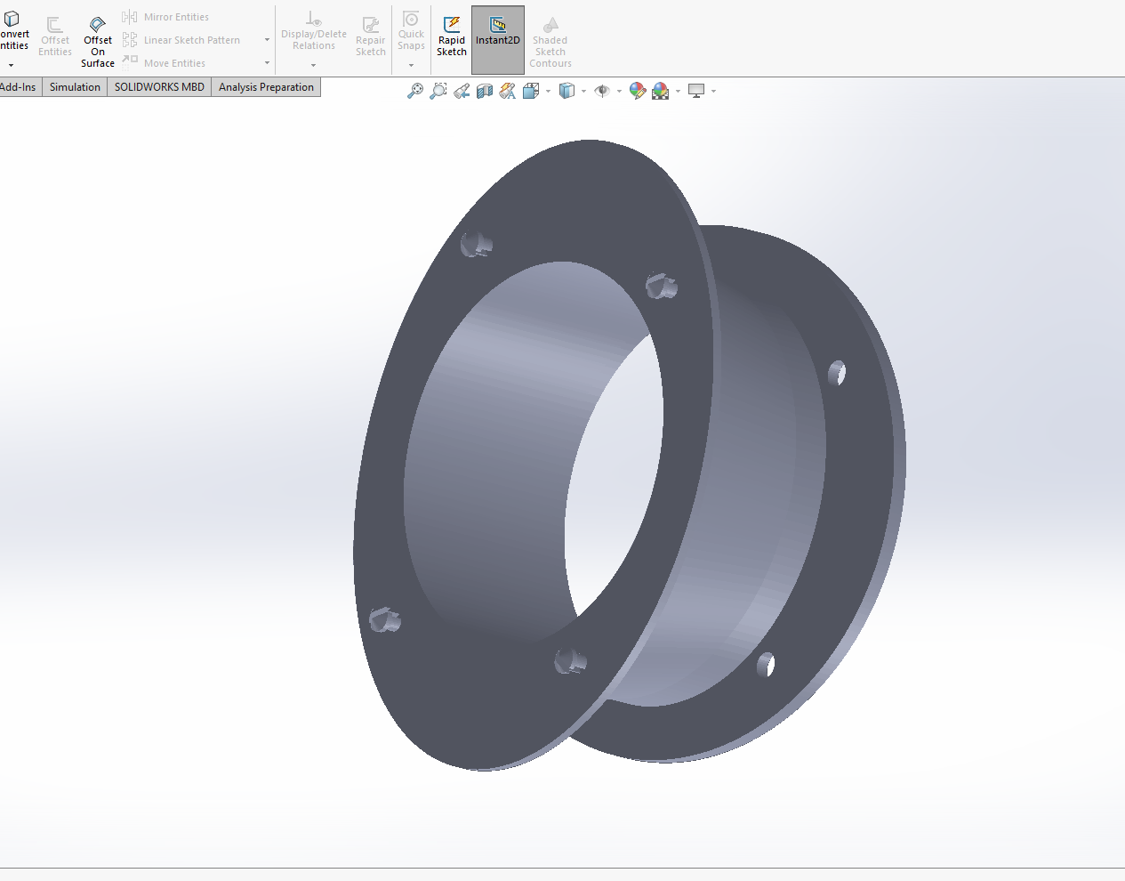
Task: Activate the Section View icon
Action: tap(485, 91)
